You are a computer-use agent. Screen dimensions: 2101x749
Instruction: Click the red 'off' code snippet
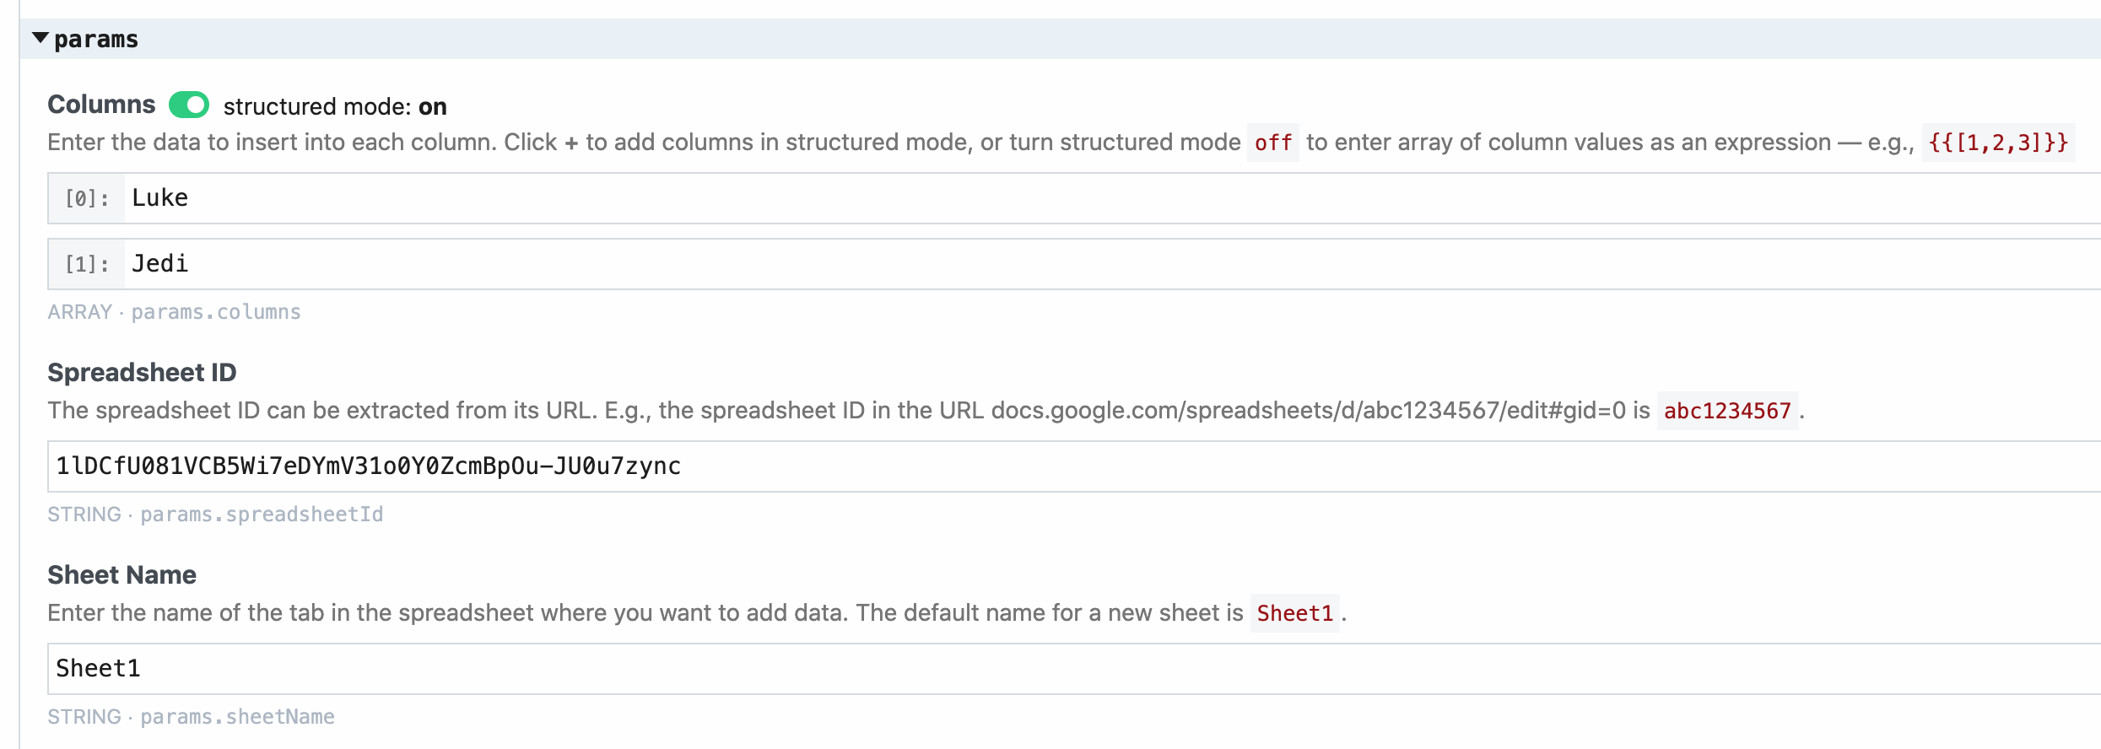[x=1272, y=143]
